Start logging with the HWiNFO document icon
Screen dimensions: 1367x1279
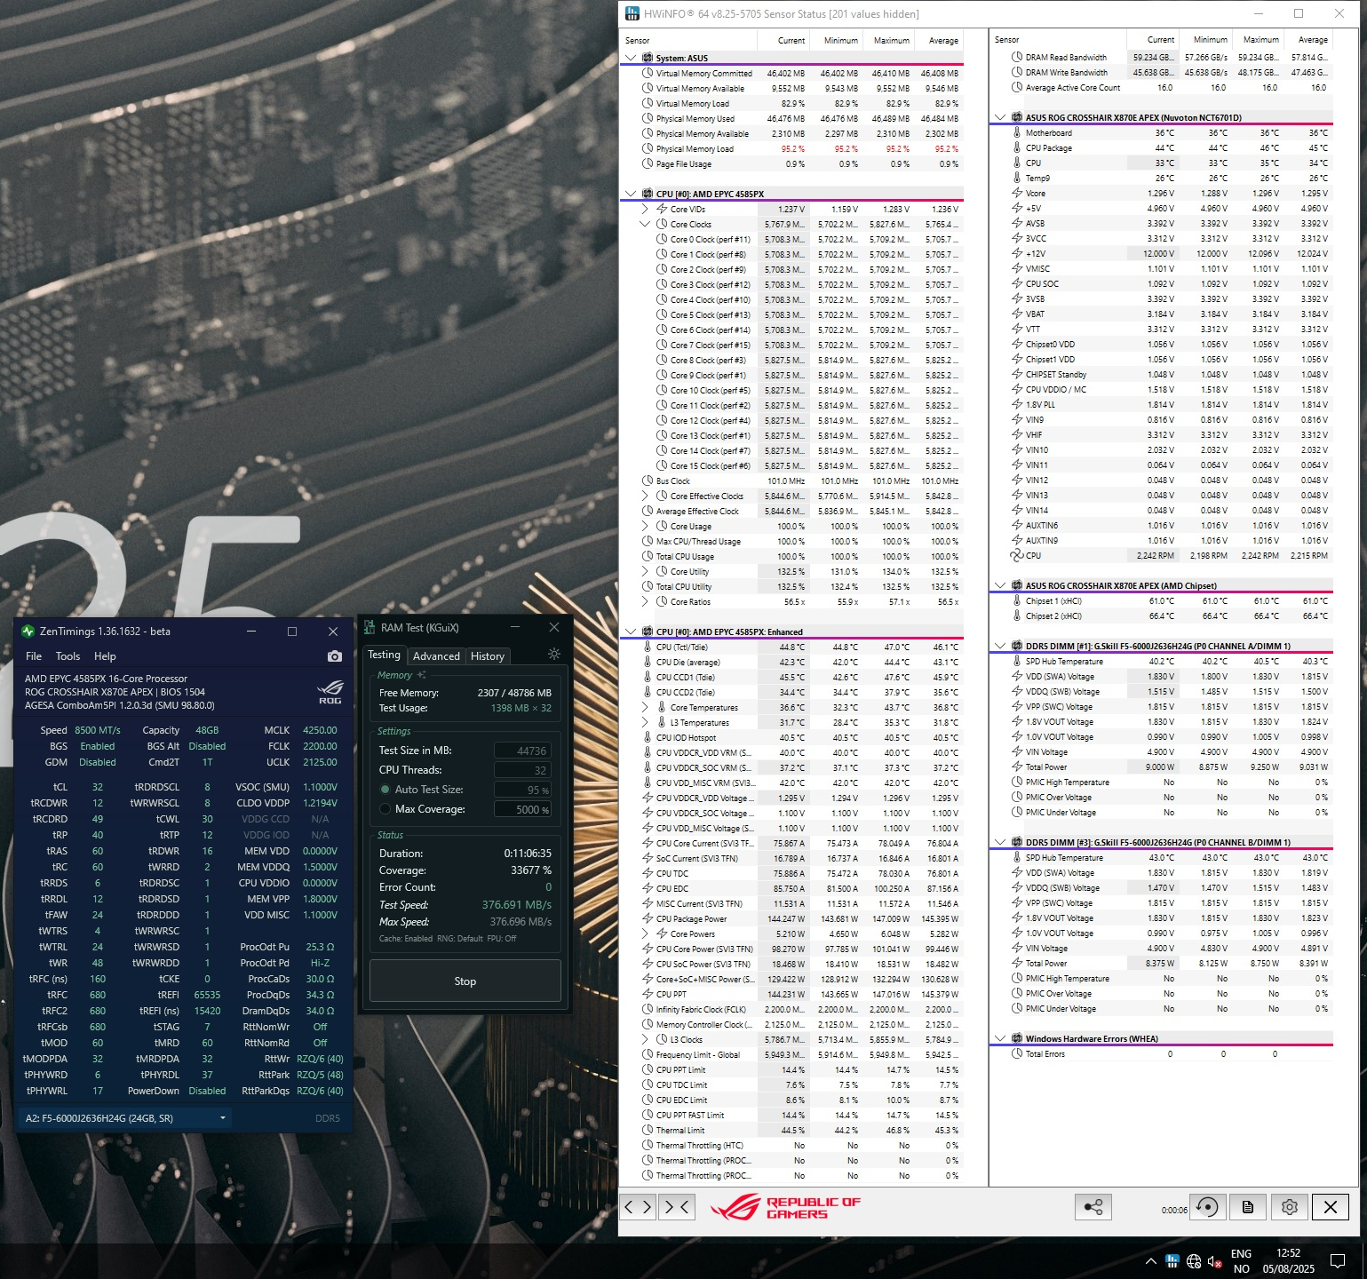click(x=1248, y=1206)
